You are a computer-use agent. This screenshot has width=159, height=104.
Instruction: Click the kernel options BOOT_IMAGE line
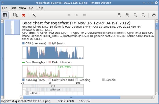pyautogui.click(x=88, y=36)
